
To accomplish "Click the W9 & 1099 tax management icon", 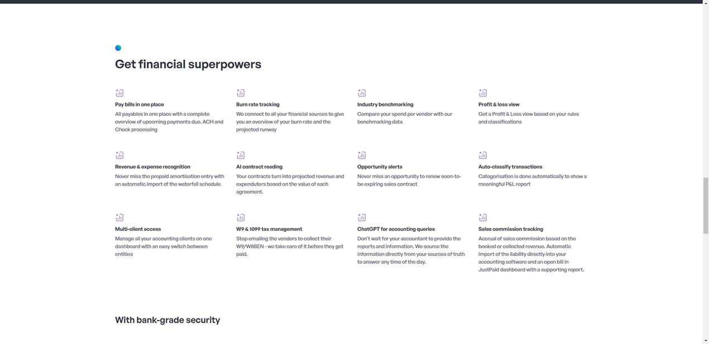I will [x=241, y=217].
